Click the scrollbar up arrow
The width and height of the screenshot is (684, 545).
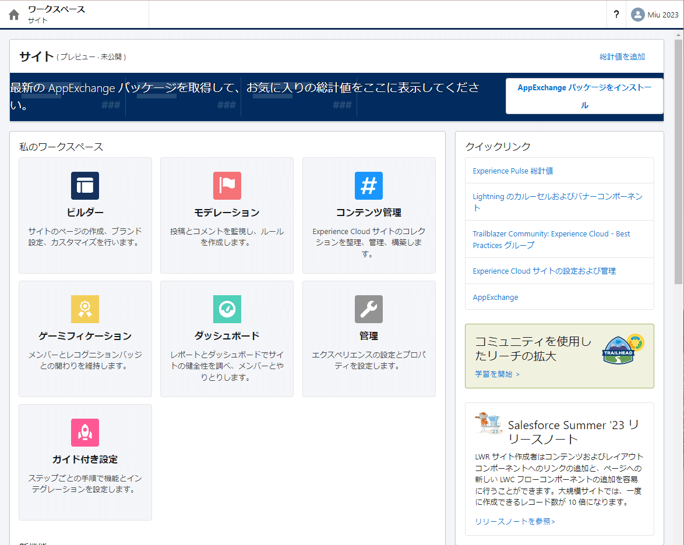(678, 34)
